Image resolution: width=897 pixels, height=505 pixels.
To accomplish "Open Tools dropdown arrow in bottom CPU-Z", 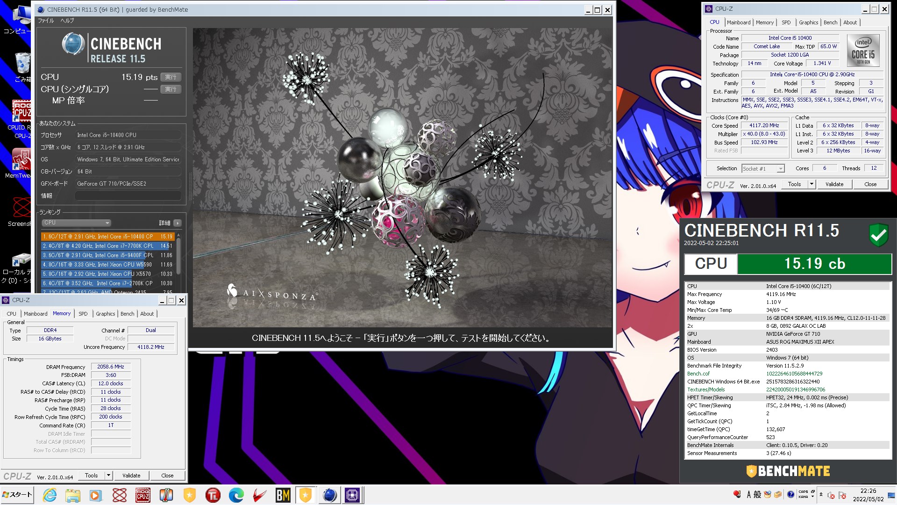I will point(108,476).
